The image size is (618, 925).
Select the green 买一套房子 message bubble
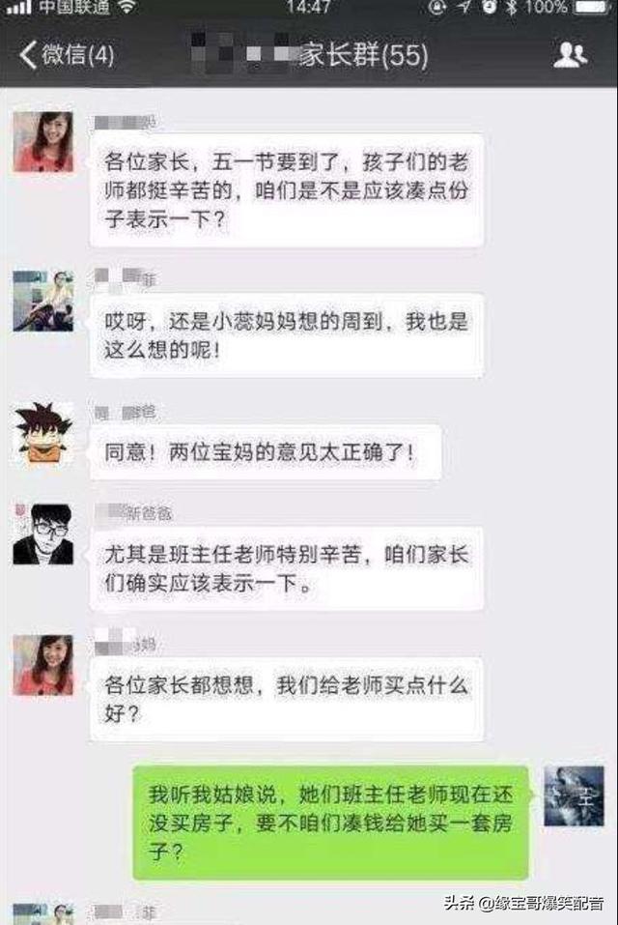pos(330,823)
